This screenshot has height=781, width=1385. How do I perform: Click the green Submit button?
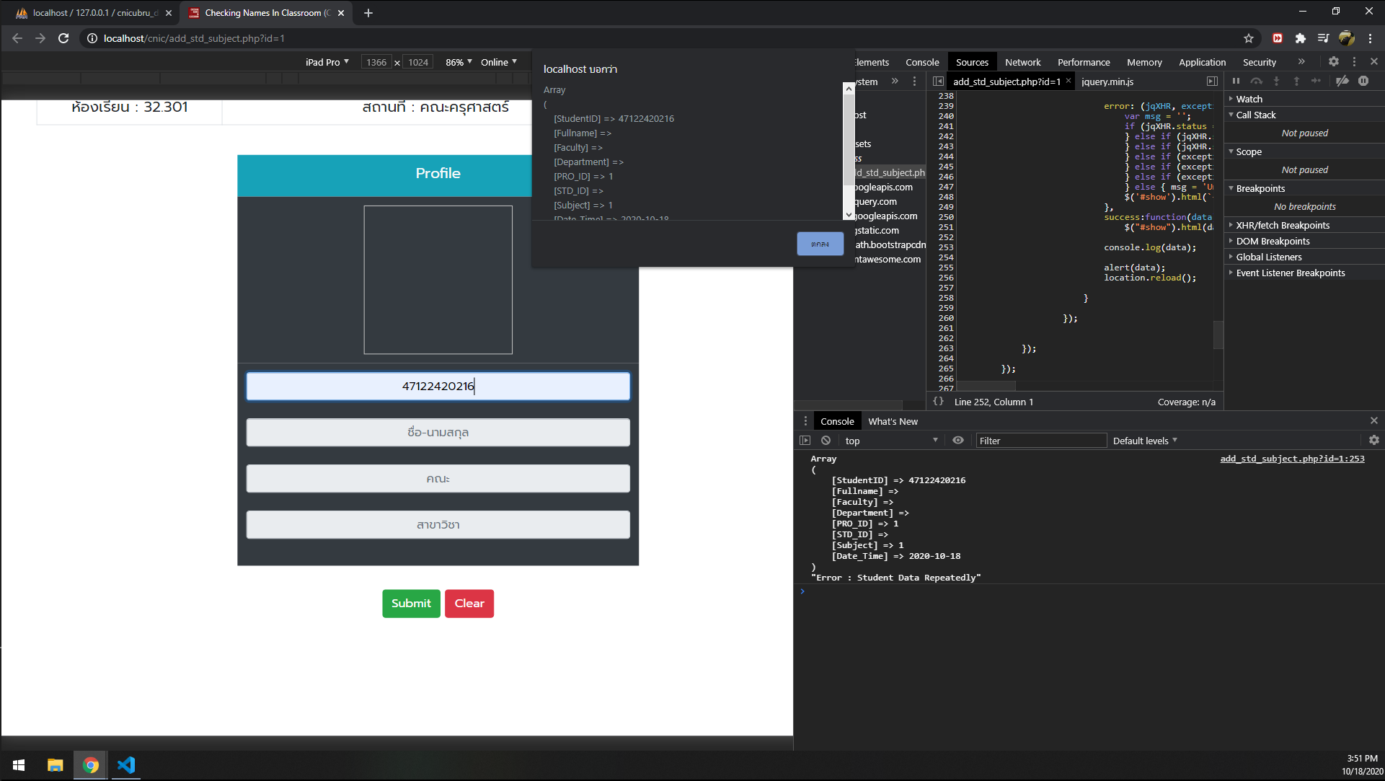coord(411,604)
